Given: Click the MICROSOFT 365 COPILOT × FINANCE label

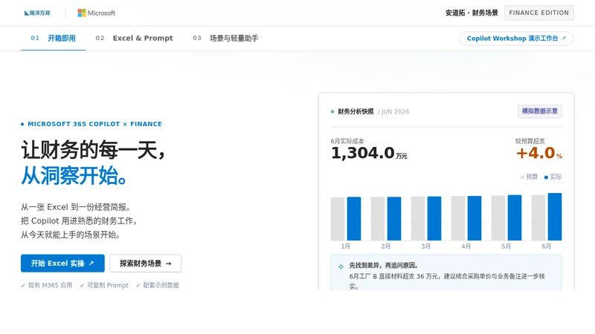Looking at the screenshot, I should 91,124.
